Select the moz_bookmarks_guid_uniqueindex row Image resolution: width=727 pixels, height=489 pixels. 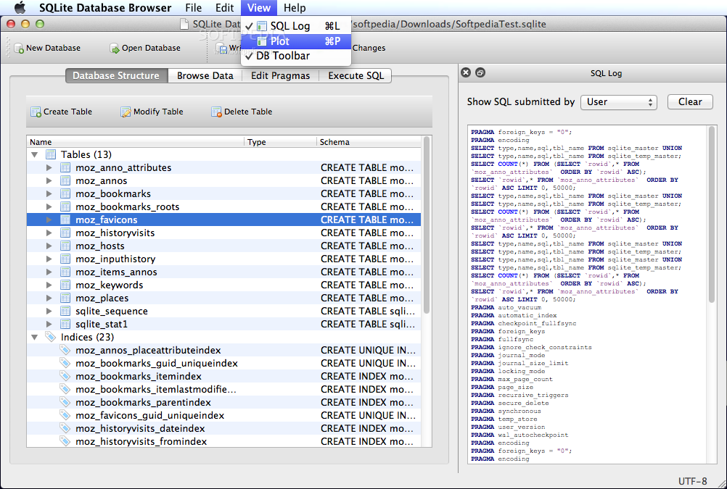click(224, 363)
